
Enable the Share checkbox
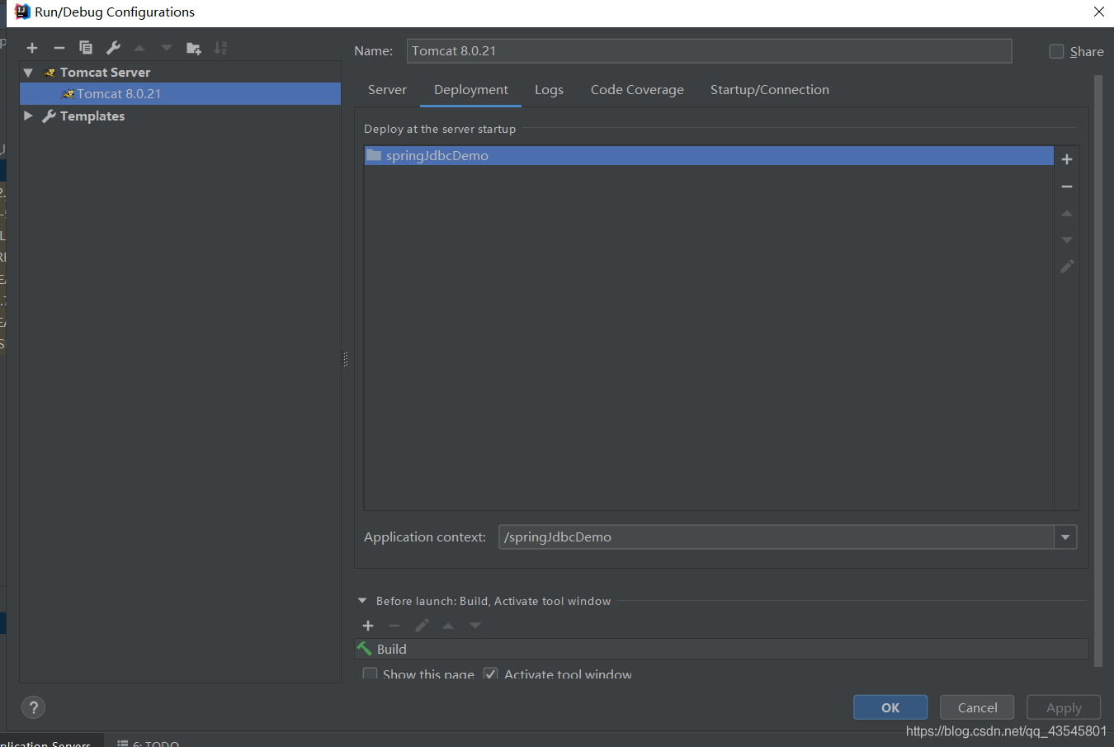[x=1056, y=51]
